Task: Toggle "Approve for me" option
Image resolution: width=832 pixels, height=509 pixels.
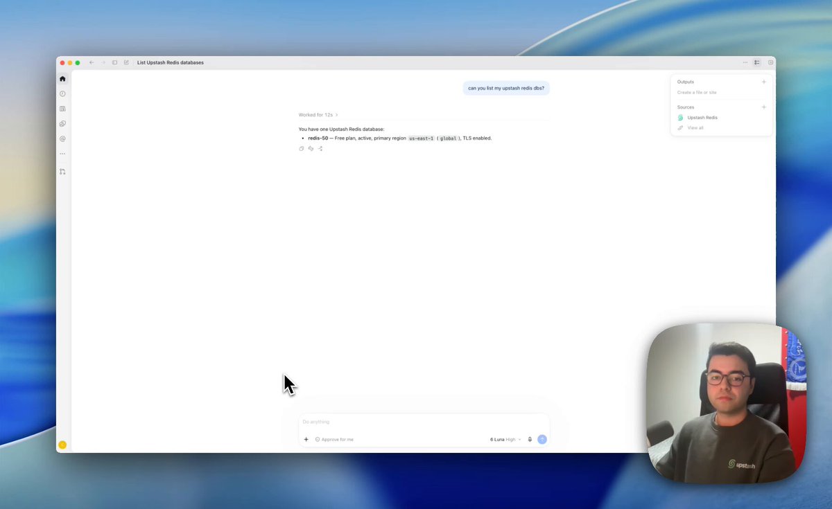Action: pyautogui.click(x=334, y=439)
